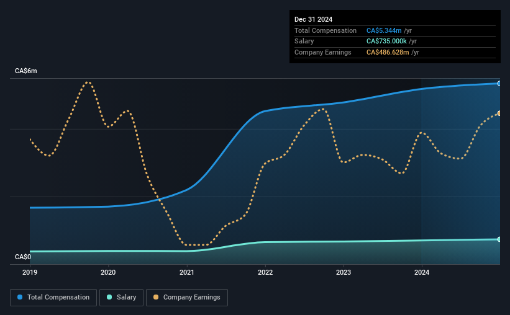510x315 pixels.
Task: Click the Salary row label in tooltip
Action: (304, 42)
